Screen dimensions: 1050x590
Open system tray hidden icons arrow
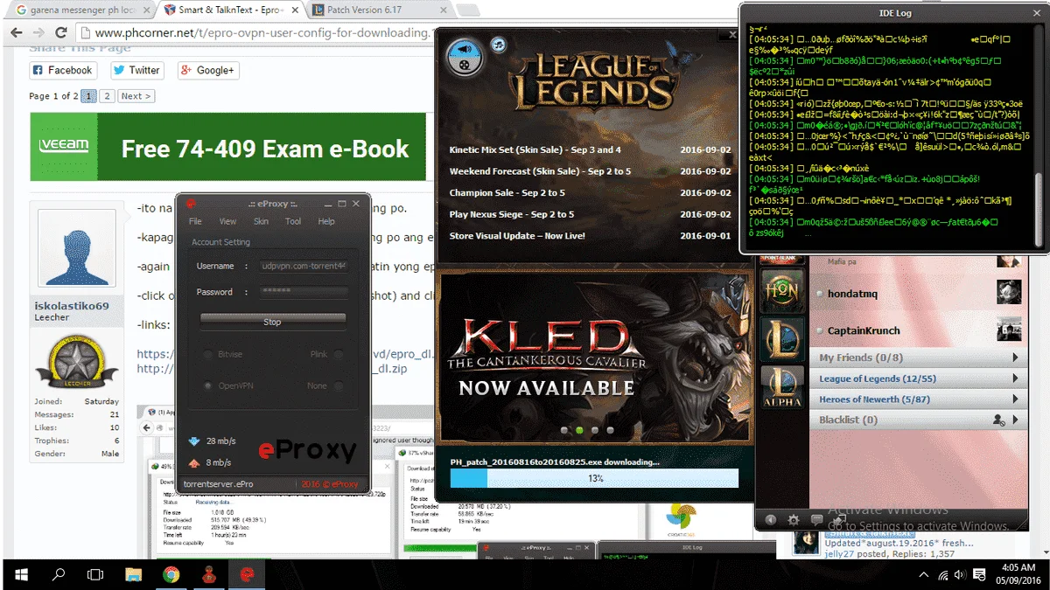[x=925, y=575]
